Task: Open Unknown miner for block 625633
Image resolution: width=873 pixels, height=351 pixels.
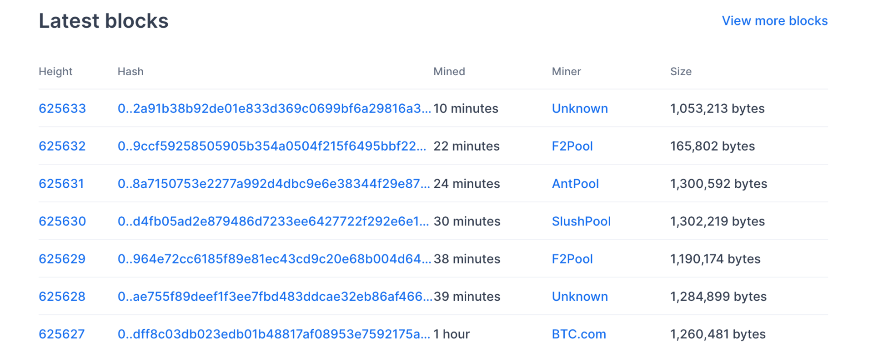Action: click(x=580, y=108)
